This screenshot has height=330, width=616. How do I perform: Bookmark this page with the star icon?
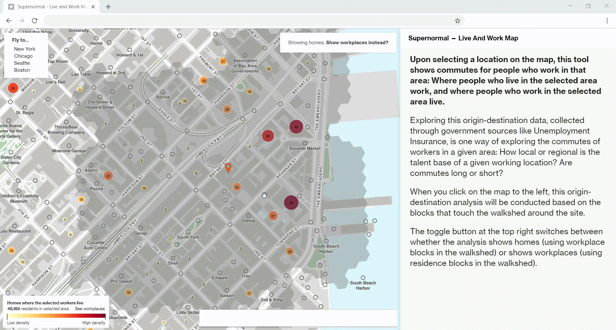[x=458, y=21]
